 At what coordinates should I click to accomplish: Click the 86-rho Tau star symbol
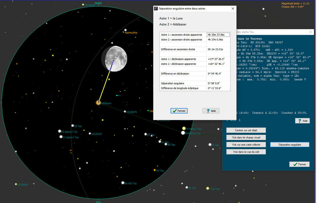pyautogui.click(x=123, y=182)
